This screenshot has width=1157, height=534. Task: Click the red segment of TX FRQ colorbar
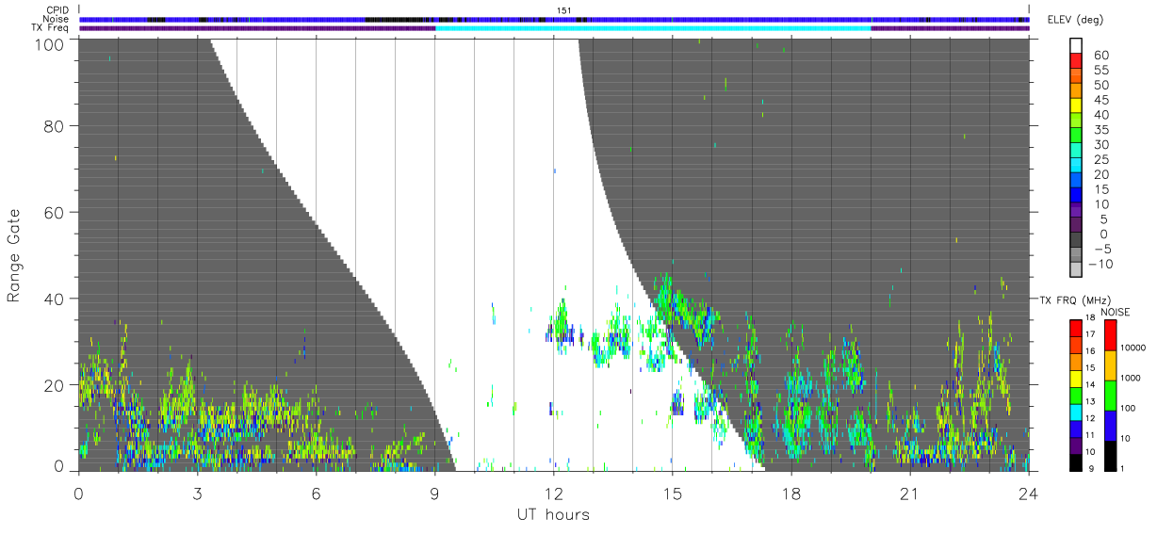click(x=1076, y=328)
